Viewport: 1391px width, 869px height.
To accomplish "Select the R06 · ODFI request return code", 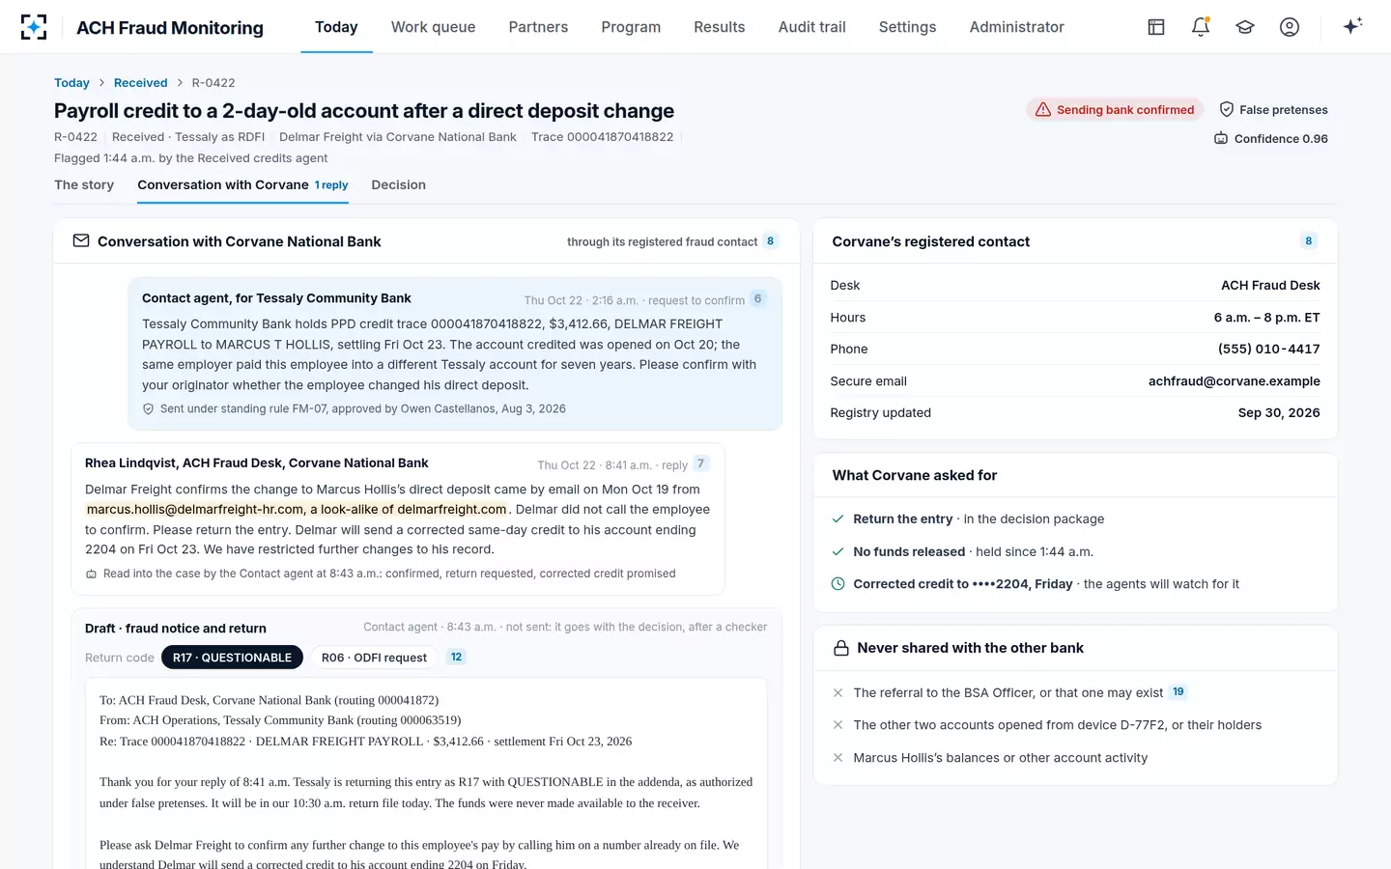I will point(374,658).
